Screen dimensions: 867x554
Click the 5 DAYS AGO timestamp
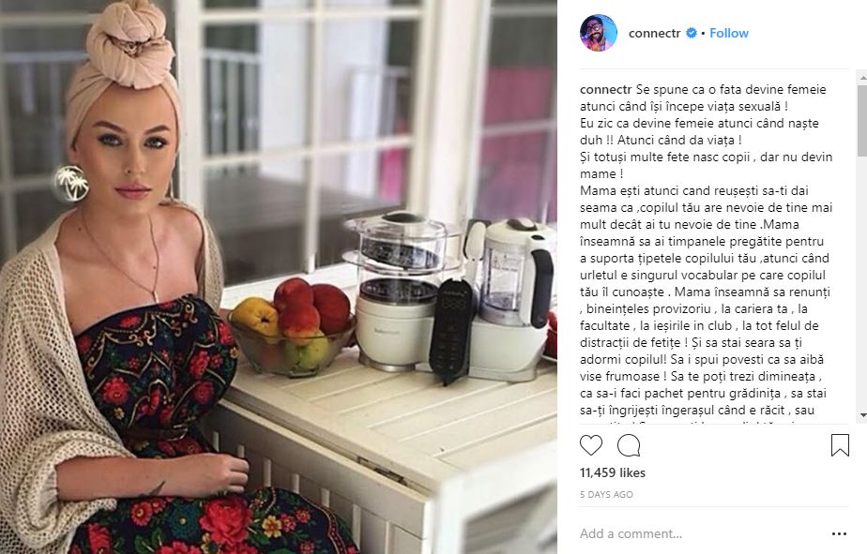606,494
